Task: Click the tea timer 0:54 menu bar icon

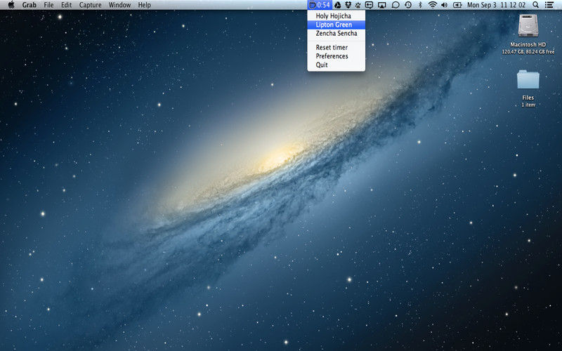Action: (x=320, y=5)
